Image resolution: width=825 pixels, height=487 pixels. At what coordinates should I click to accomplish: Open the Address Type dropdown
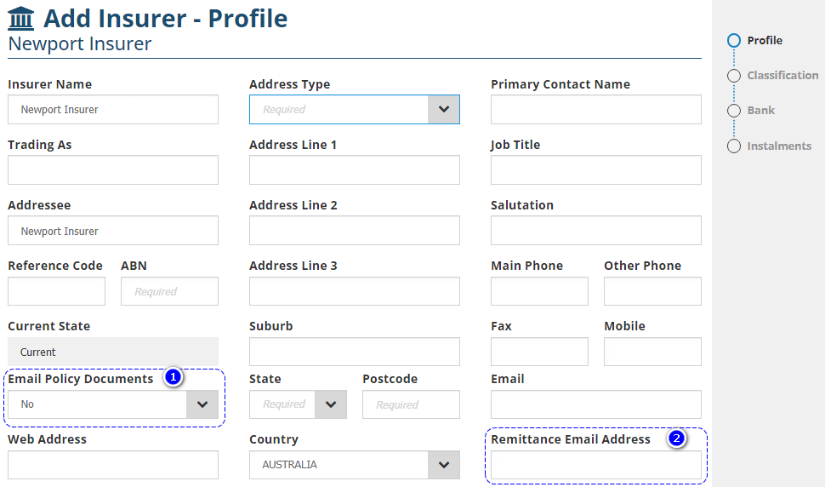[443, 109]
